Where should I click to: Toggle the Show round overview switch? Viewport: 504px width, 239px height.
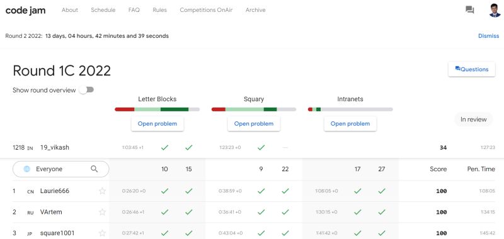[x=87, y=90]
